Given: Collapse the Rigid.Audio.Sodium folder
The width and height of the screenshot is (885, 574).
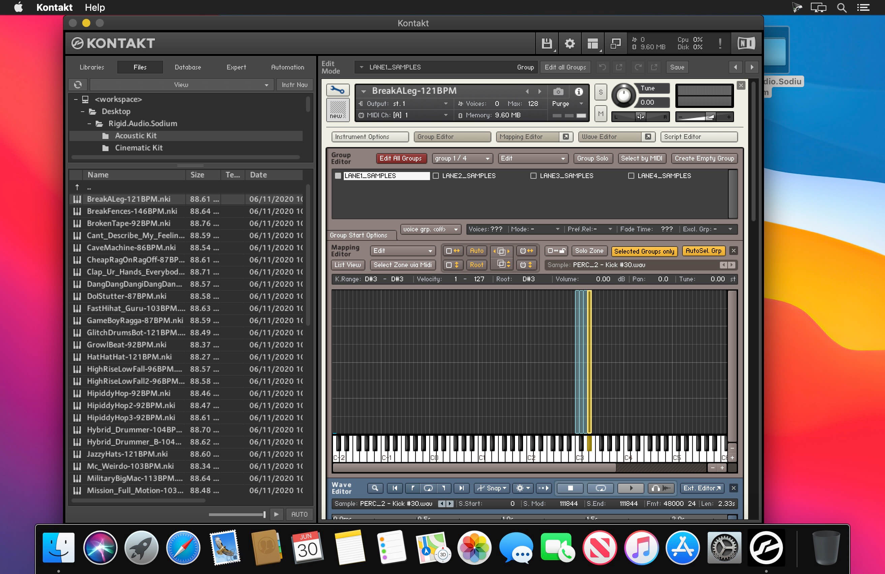Looking at the screenshot, I should (x=89, y=123).
